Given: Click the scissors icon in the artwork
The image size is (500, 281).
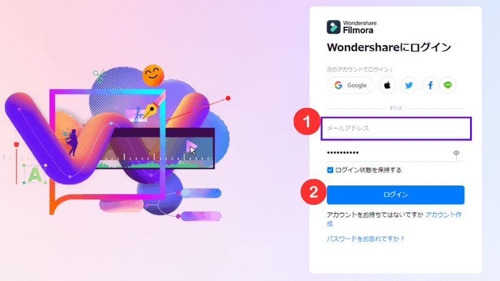Looking at the screenshot, I should pyautogui.click(x=100, y=76).
